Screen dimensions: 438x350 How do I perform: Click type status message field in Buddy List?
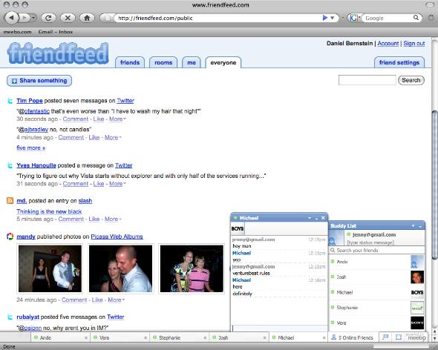(x=370, y=242)
